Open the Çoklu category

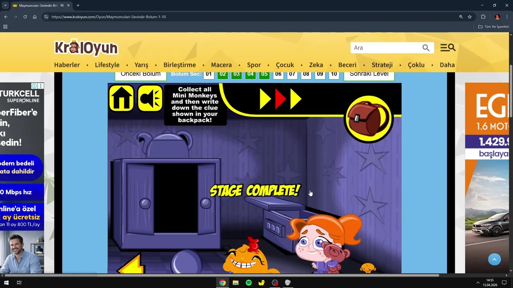[416, 65]
